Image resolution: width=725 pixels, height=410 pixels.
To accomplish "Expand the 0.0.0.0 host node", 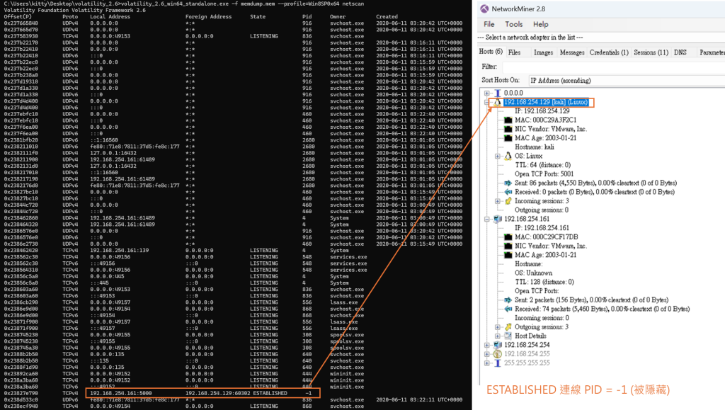I will pyautogui.click(x=487, y=93).
